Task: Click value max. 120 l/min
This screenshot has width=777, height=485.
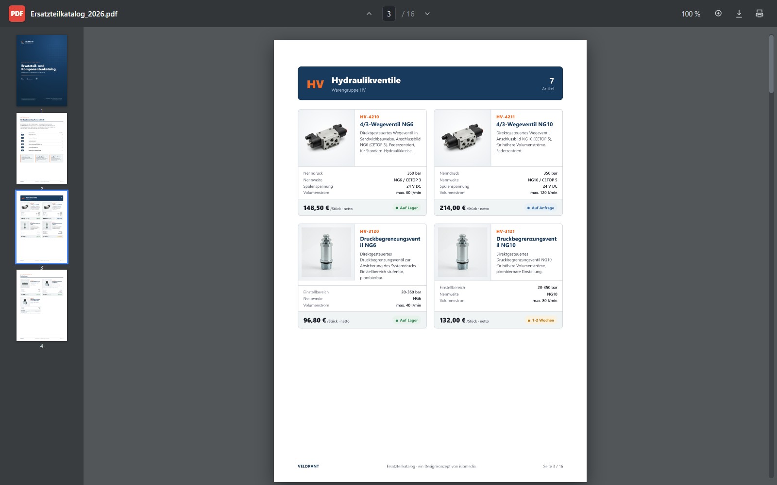Action: [544, 193]
